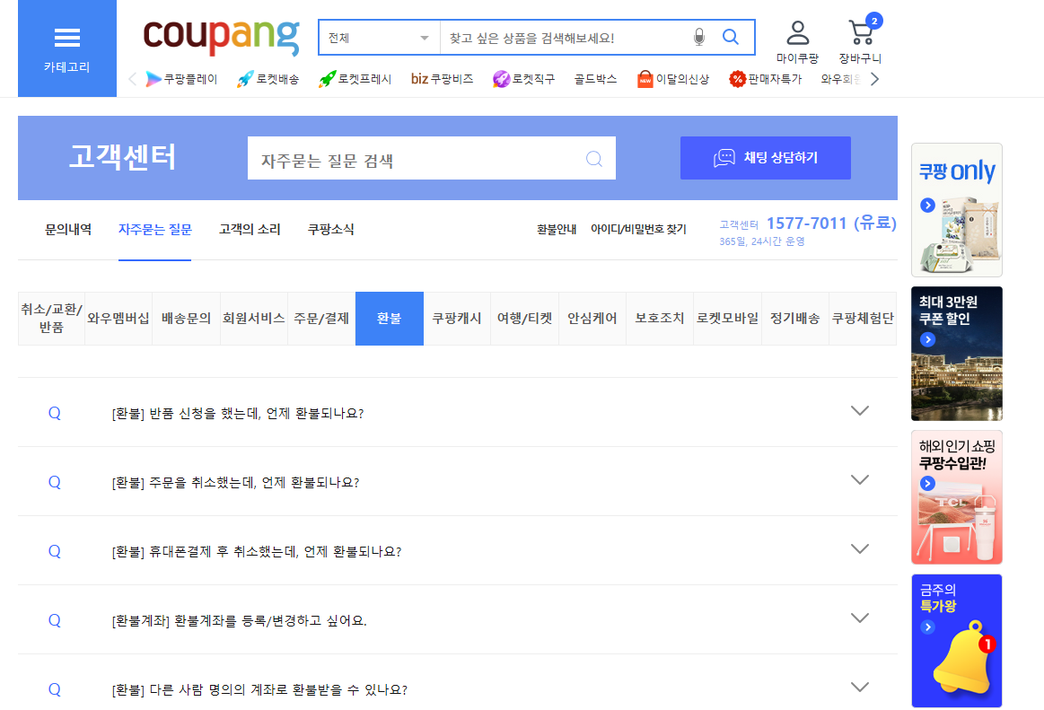Viewport: 1044px width, 710px height.
Task: Click 고객센터 1577-7011 phone number
Action: pos(831,224)
